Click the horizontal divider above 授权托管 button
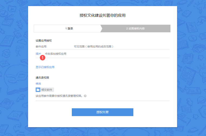206x136 pixels. (x=102, y=101)
